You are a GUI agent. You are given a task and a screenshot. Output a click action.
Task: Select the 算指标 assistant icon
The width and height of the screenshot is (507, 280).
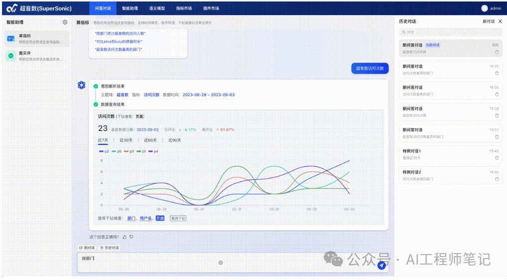[x=10, y=39]
